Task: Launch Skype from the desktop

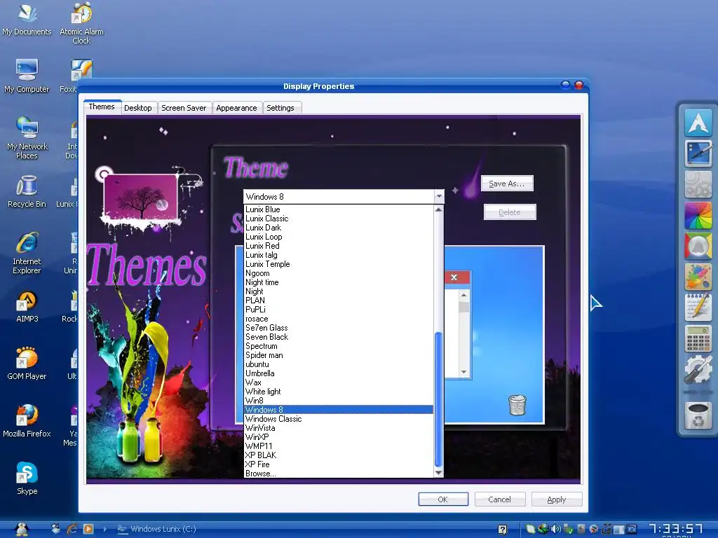Action: 27,478
